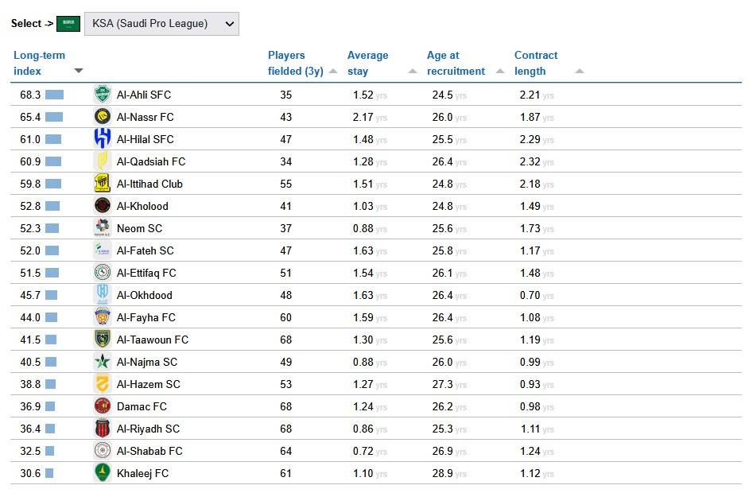Click Al-Shabab FC's average stay value
This screenshot has width=749, height=493.
coord(363,451)
